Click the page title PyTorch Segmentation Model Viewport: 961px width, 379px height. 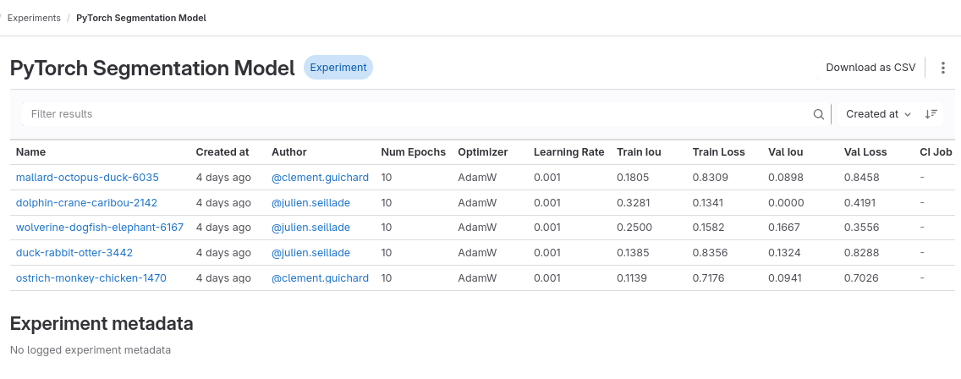152,68
